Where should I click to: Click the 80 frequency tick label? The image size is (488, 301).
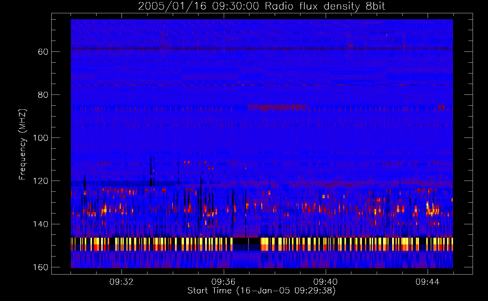(x=43, y=95)
